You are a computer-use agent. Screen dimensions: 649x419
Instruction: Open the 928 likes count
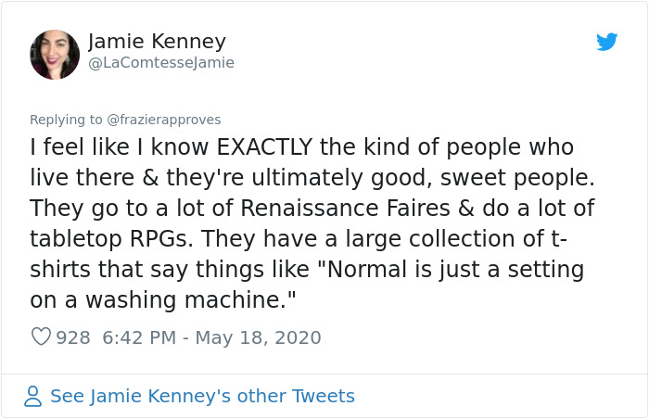[x=73, y=337]
